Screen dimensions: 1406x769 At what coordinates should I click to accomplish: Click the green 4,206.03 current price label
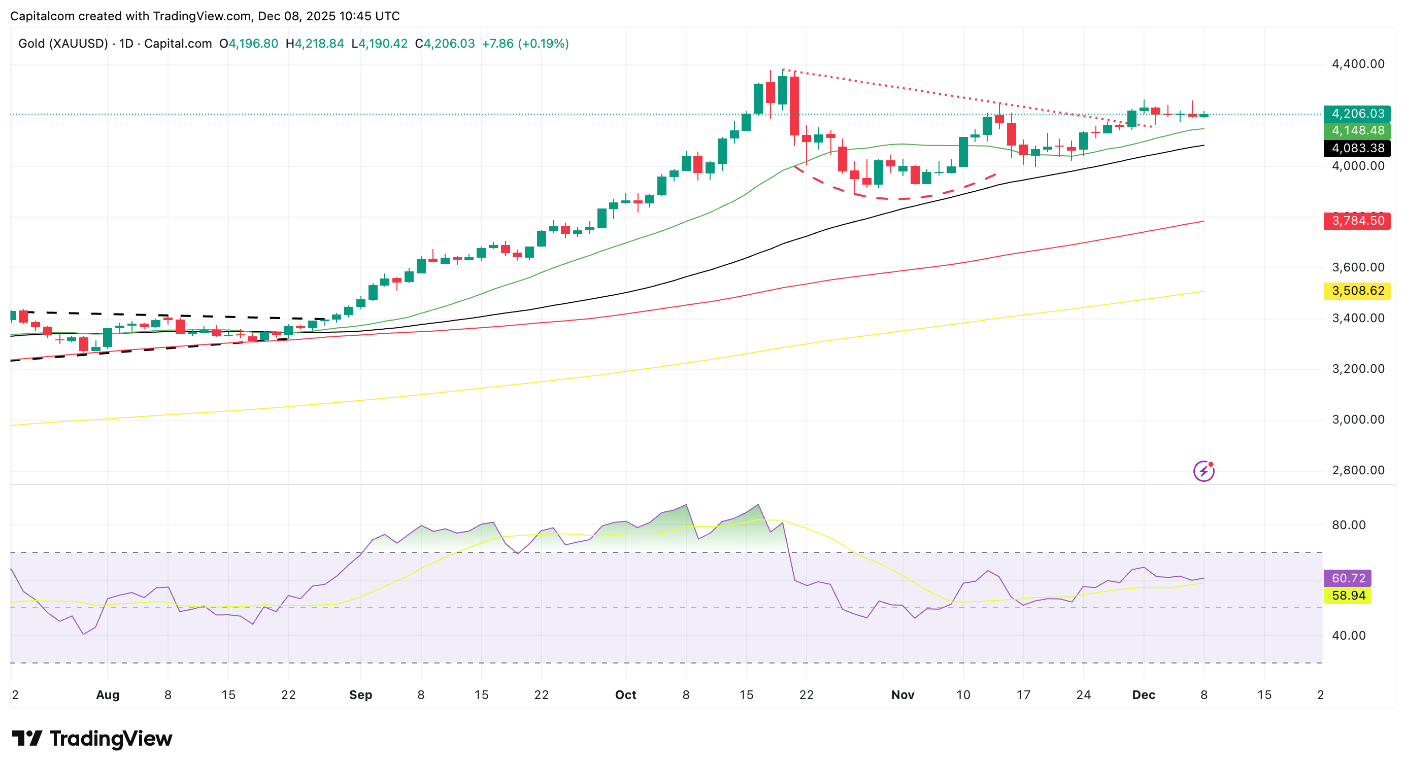click(x=1357, y=114)
